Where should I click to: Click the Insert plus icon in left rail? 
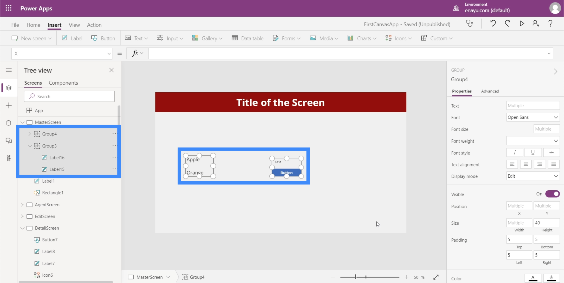[x=9, y=105]
